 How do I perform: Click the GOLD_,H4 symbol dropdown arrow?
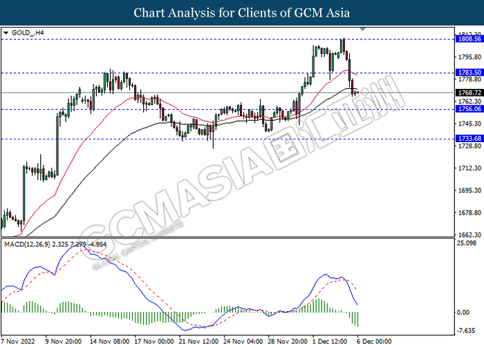(6, 33)
